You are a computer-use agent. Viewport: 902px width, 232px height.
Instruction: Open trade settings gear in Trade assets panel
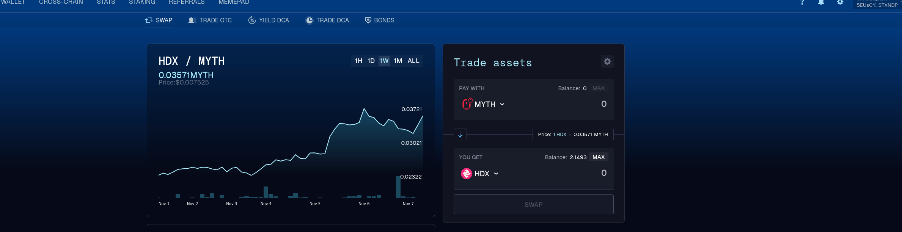607,61
